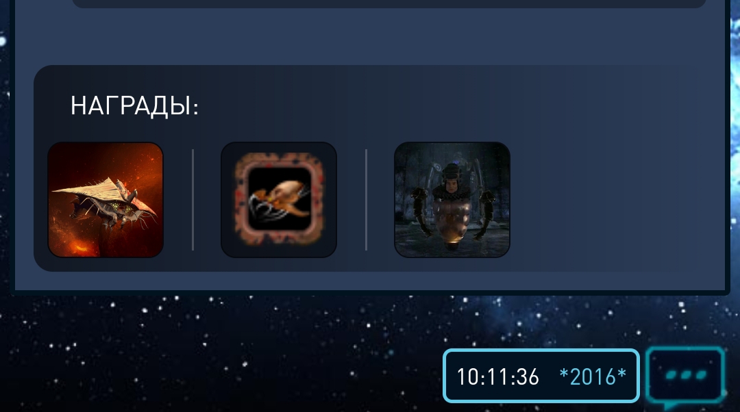This screenshot has height=412, width=740.
Task: Click the 10:11:36 clock display
Action: (498, 376)
